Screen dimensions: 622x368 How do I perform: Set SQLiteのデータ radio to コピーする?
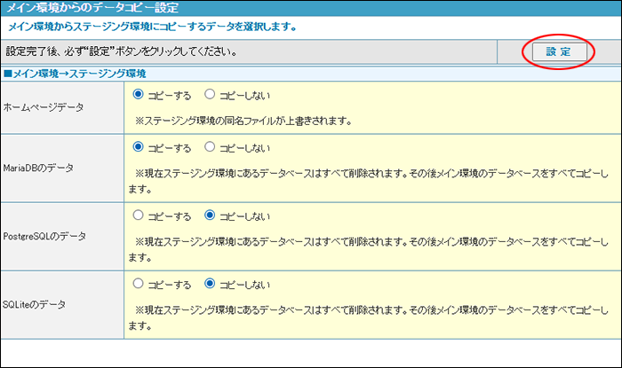pyautogui.click(x=139, y=283)
